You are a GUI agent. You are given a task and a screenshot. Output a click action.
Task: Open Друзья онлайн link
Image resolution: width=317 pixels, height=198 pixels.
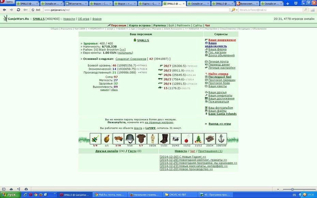click(107, 151)
